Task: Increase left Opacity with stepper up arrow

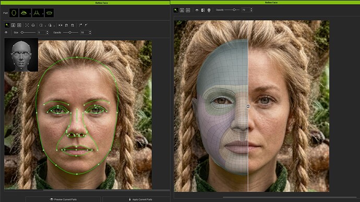Action: coord(90,32)
